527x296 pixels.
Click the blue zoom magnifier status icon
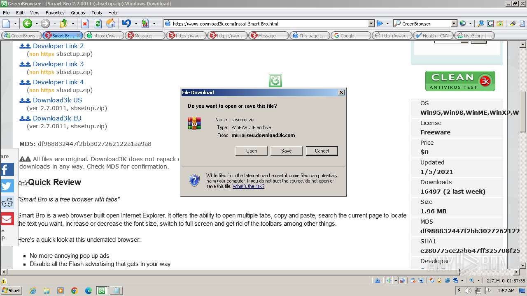(x=471, y=280)
